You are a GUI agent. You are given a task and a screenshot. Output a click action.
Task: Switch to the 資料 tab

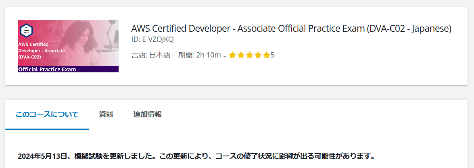click(x=106, y=115)
